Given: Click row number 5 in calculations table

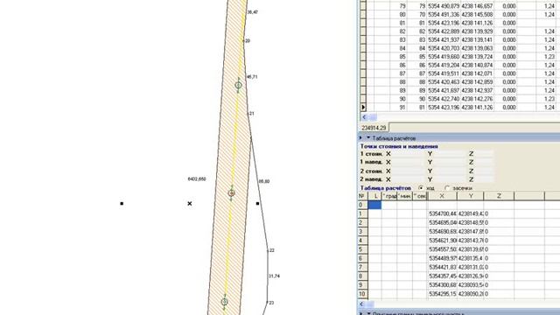Looking at the screenshot, I should pyautogui.click(x=362, y=249).
